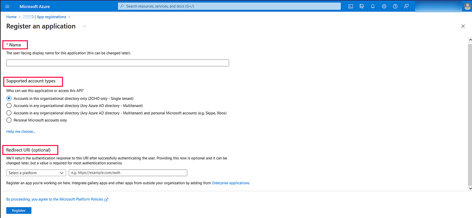Launch Cloud Shell from the top bar
This screenshot has width=472, height=218.
(x=351, y=6)
